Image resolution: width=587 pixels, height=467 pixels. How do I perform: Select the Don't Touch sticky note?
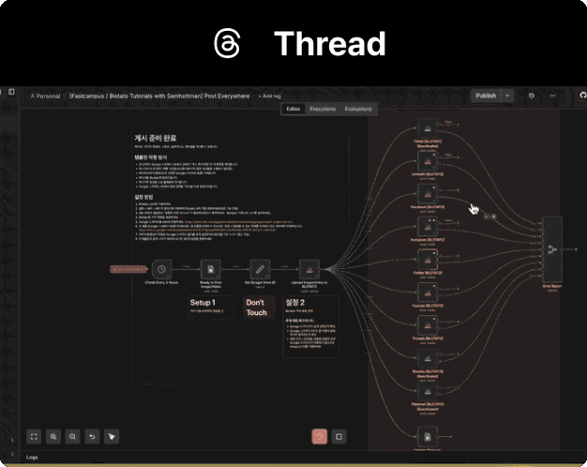click(x=259, y=307)
